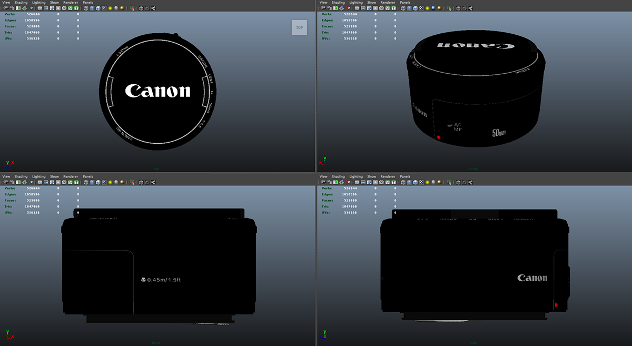The image size is (632, 346).
Task: Open Renderer menu in side view panel
Action: [x=388, y=176]
